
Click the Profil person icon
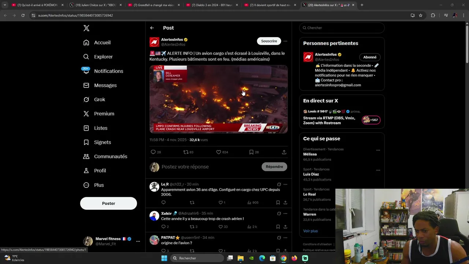86,171
